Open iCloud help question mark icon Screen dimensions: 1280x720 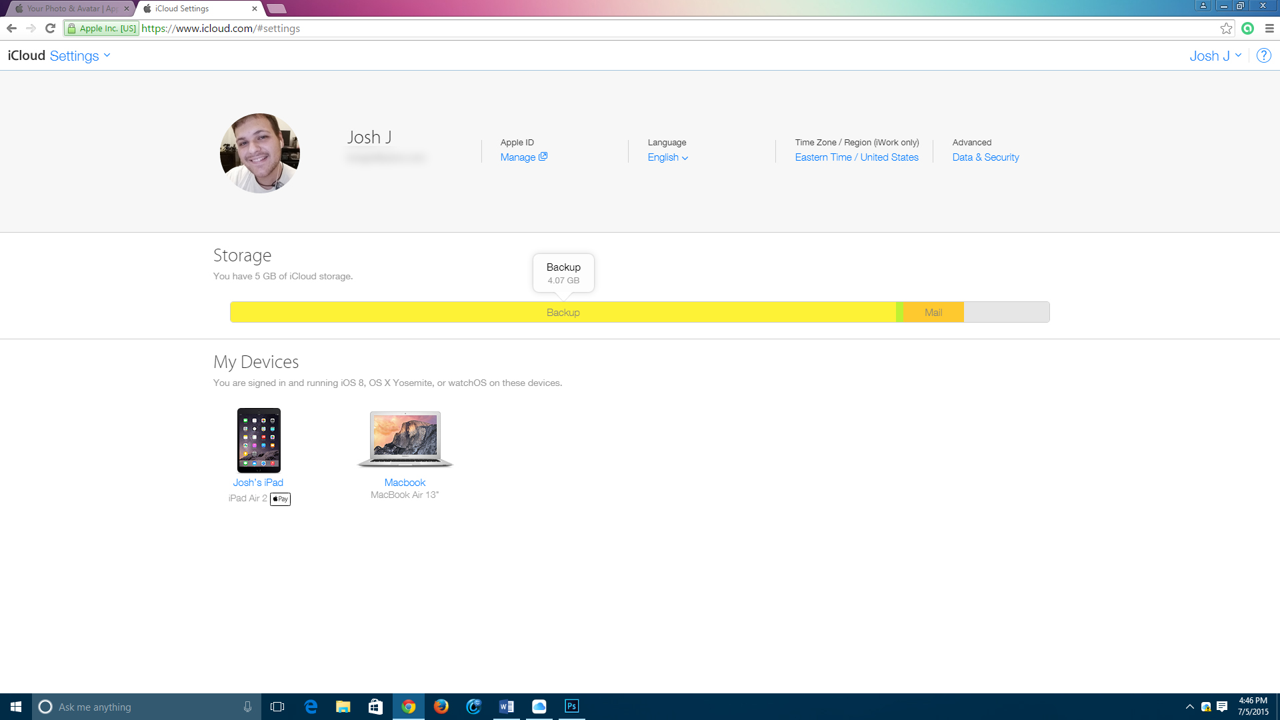click(x=1263, y=56)
